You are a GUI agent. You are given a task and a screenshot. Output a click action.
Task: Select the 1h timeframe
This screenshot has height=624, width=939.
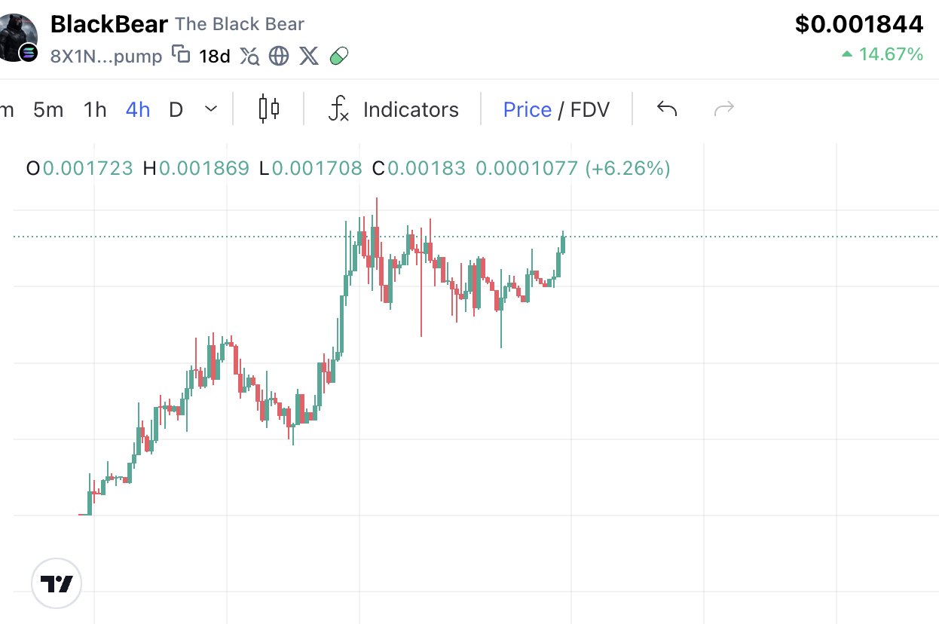(95, 110)
